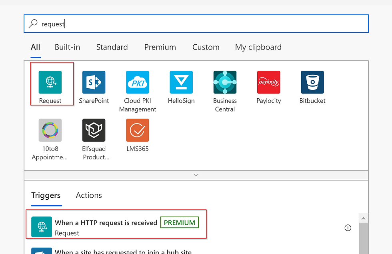Select the Request connector icon
Image resolution: width=392 pixels, height=254 pixels.
tap(50, 82)
